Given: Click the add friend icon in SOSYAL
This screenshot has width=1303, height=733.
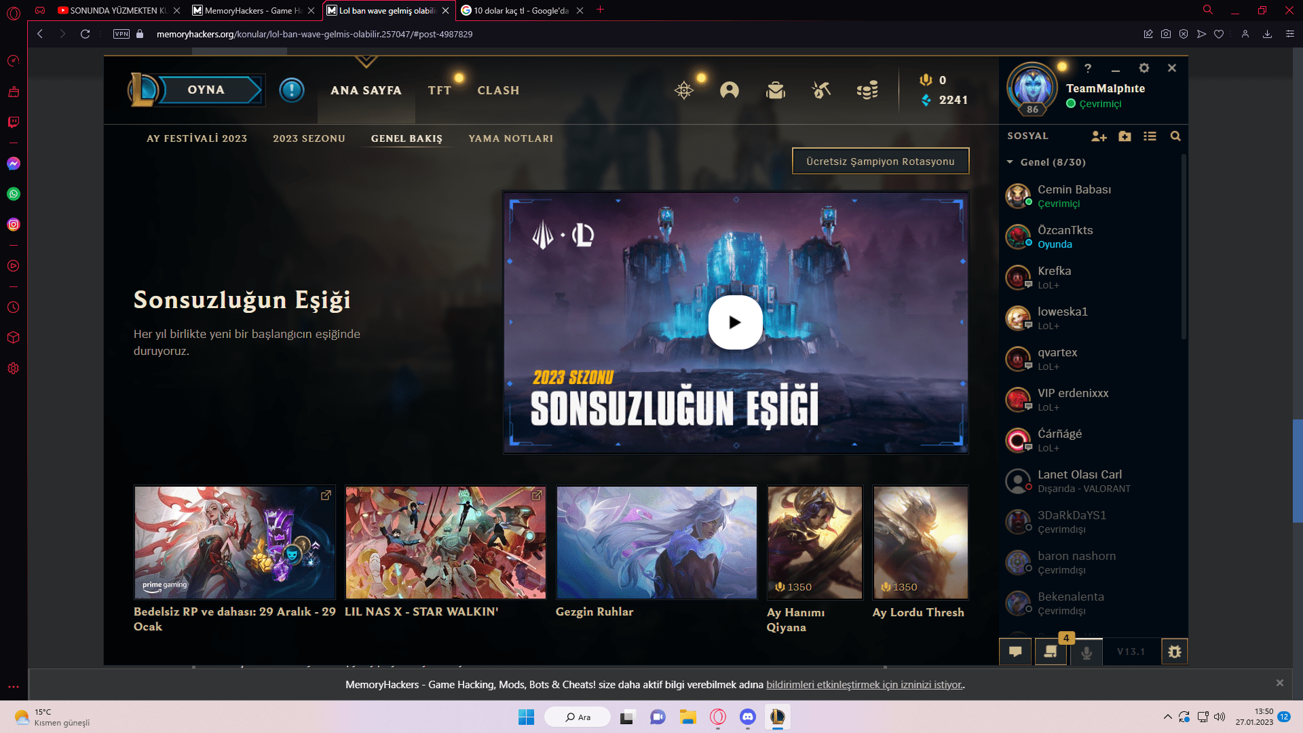Looking at the screenshot, I should point(1099,136).
